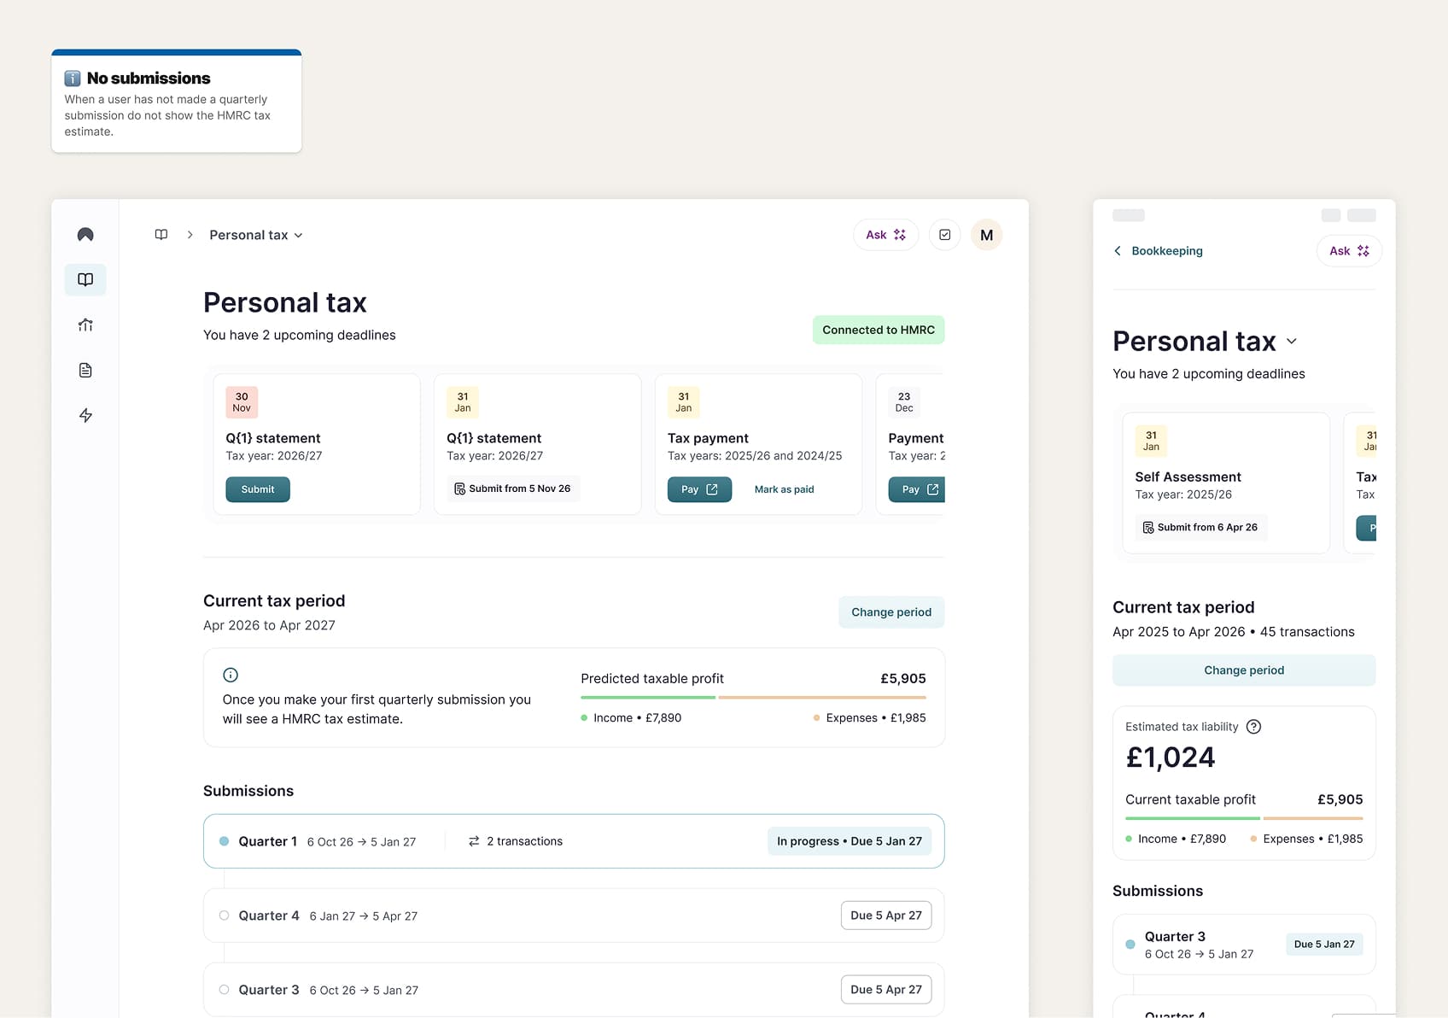Open the Personal tax chevron on mobile panel
Viewport: 1448px width, 1018px height.
coord(1292,341)
